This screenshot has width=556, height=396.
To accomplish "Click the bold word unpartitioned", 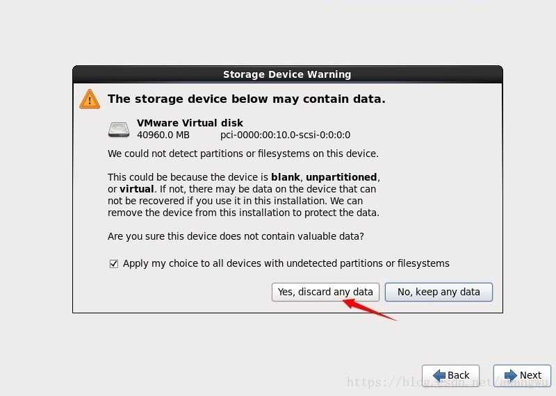I will tap(341, 177).
